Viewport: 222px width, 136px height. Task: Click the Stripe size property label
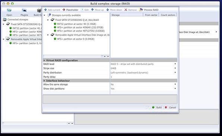49,68
